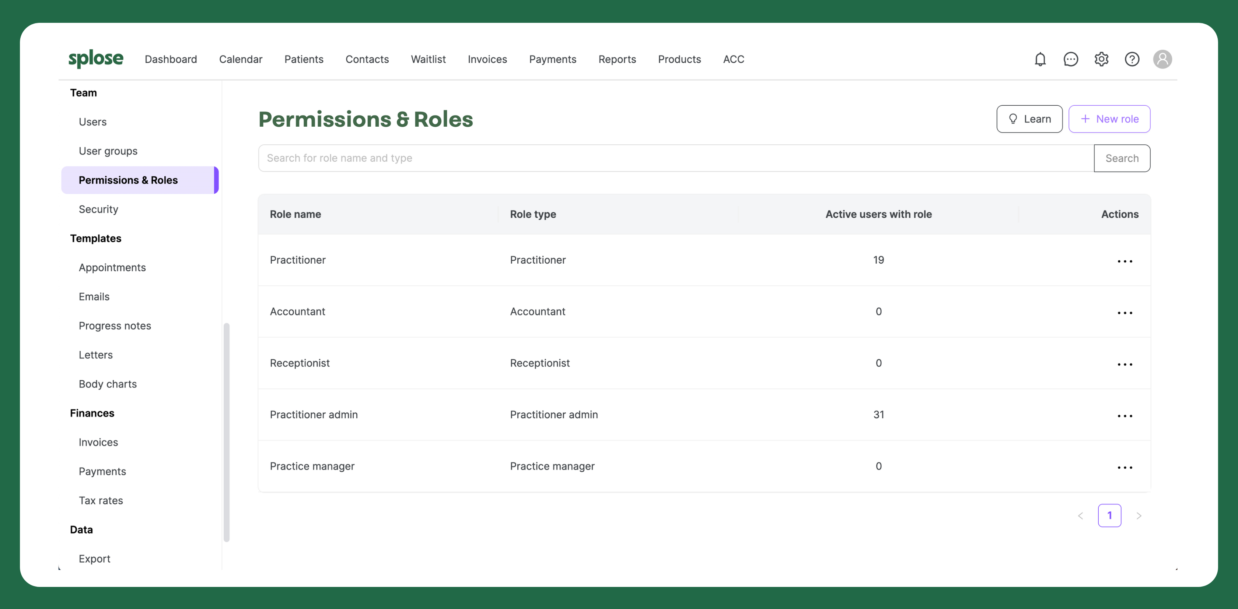1238x609 pixels.
Task: Open Appointments templates in sidebar
Action: 112,268
